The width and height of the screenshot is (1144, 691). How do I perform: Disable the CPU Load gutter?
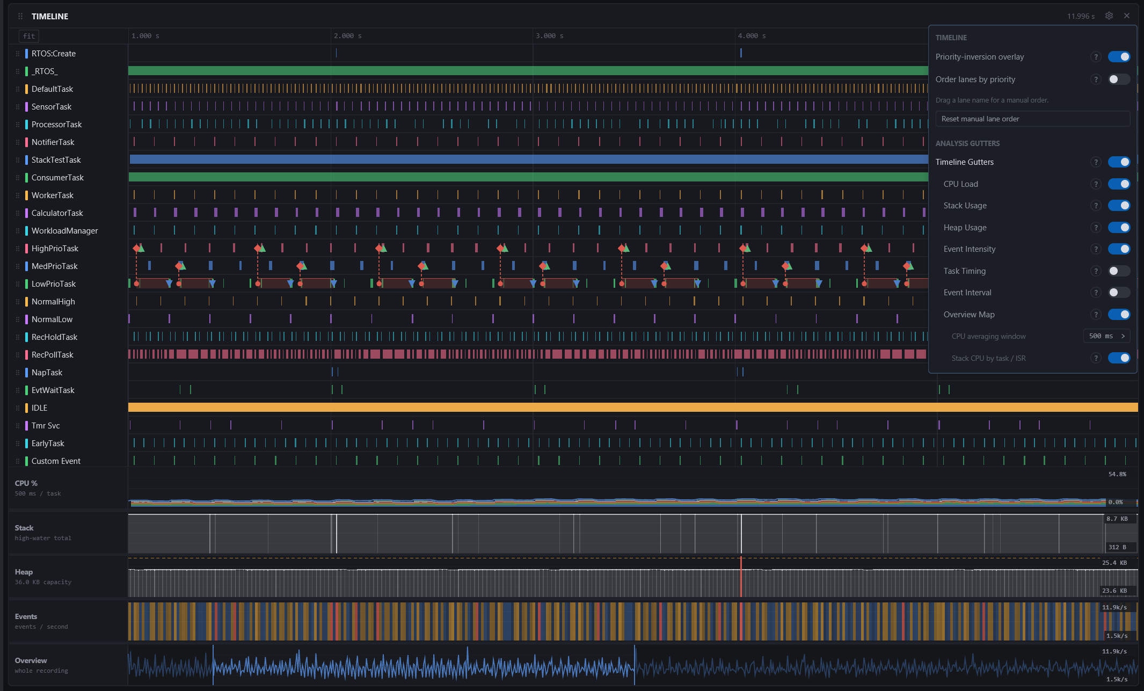(x=1119, y=184)
